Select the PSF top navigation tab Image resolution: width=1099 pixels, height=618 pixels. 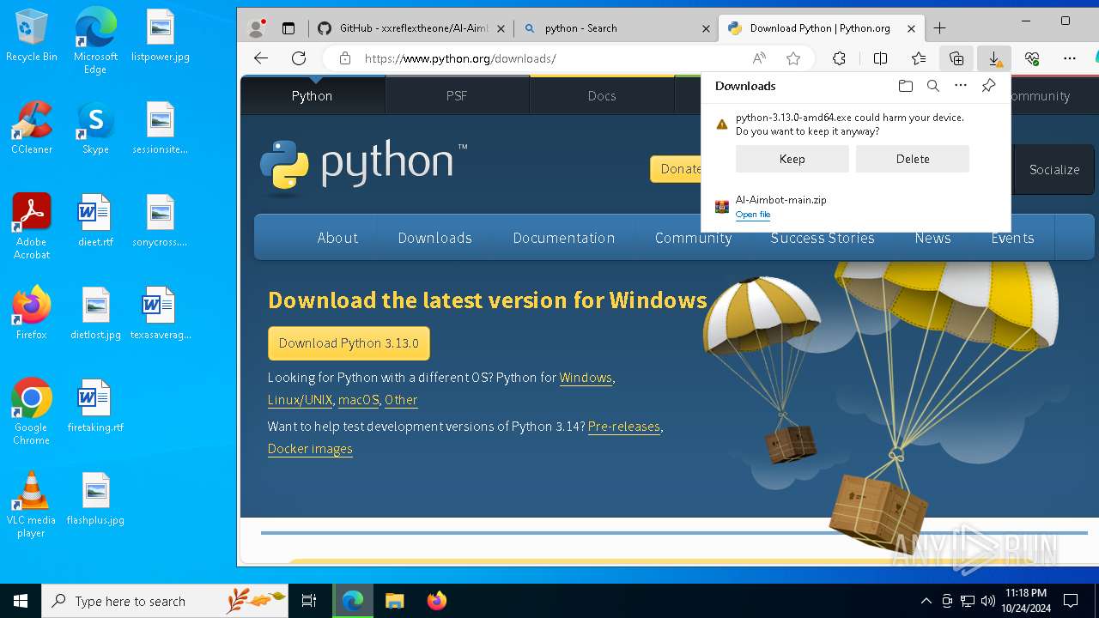tap(457, 96)
